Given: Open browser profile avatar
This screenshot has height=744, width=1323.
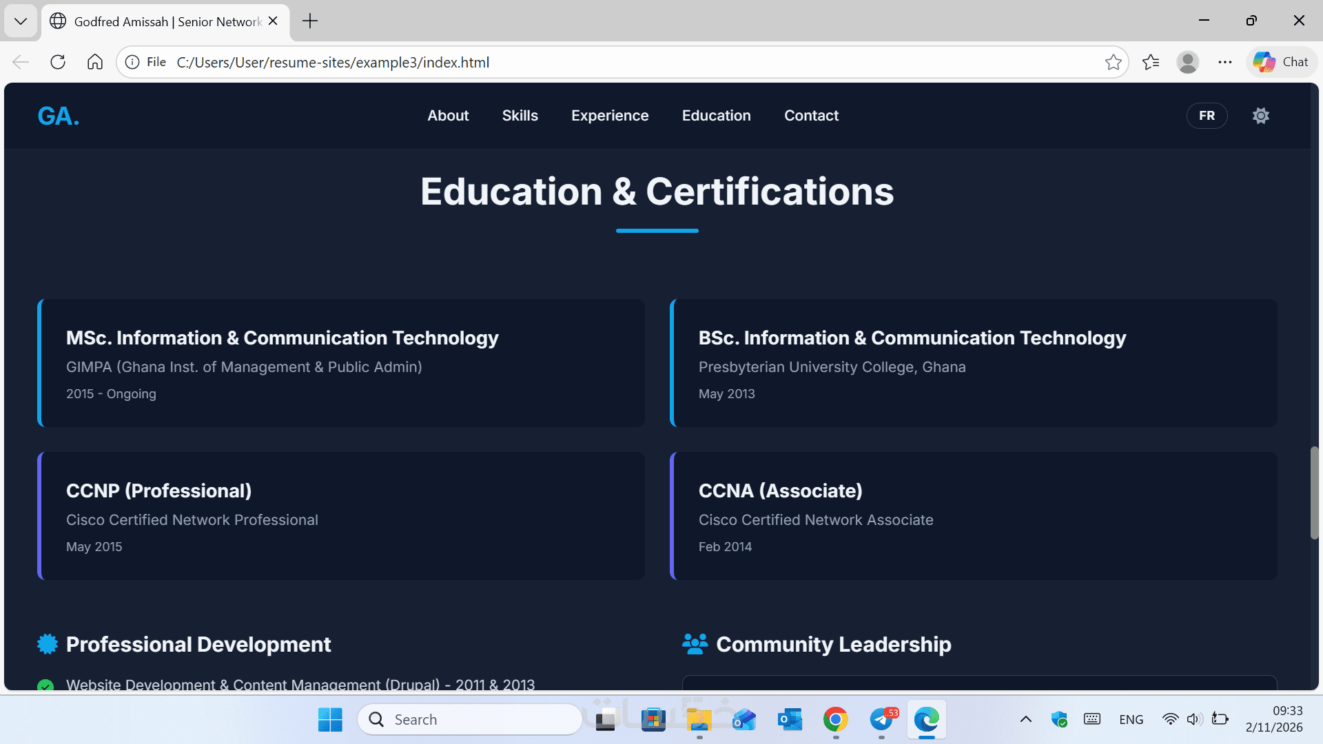Looking at the screenshot, I should coord(1187,62).
